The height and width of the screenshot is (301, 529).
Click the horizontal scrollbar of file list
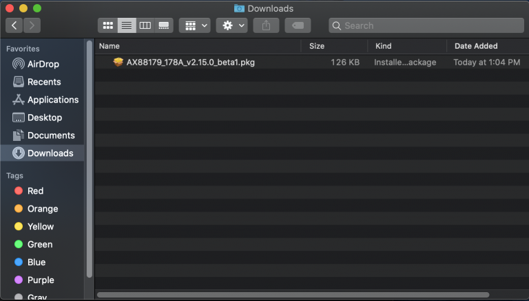coord(293,295)
